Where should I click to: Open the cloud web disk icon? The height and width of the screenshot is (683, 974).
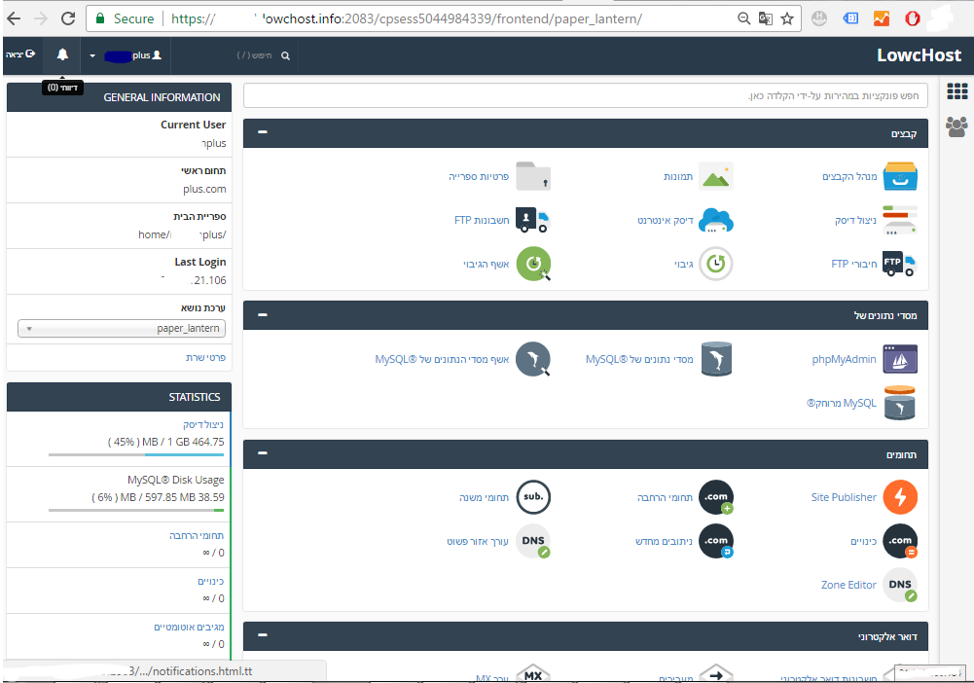[x=715, y=221]
